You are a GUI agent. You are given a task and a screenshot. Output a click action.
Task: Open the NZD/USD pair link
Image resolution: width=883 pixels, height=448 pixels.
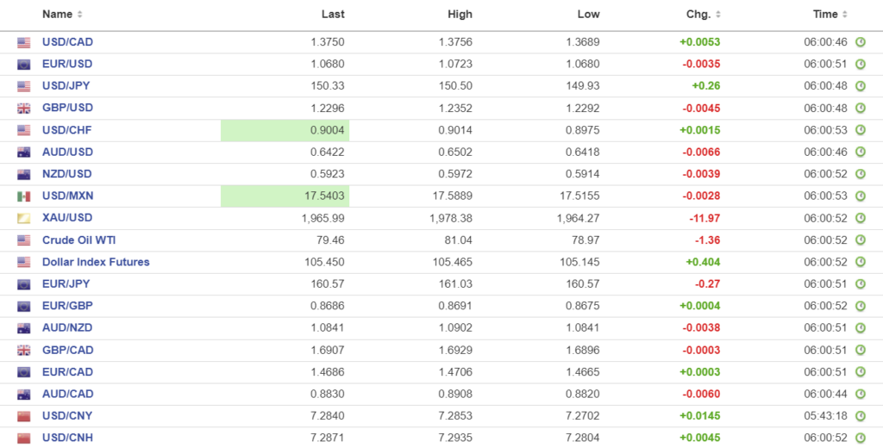[67, 174]
